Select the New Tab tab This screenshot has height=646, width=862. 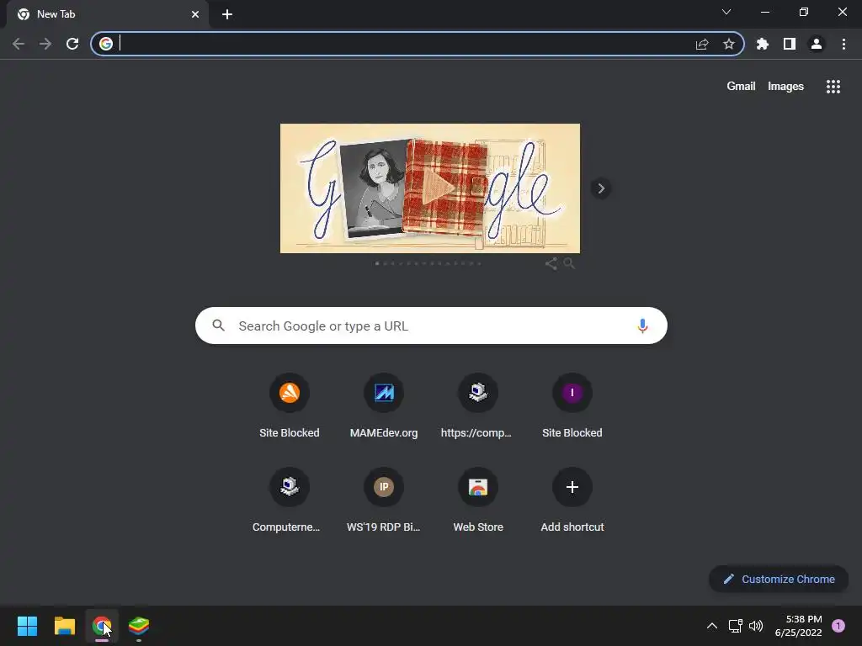107,14
